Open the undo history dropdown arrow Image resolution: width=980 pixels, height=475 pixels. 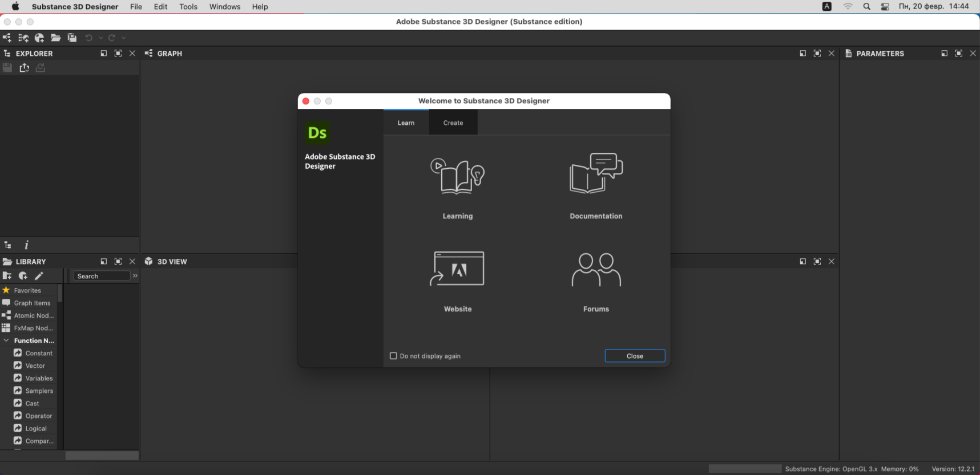[100, 38]
